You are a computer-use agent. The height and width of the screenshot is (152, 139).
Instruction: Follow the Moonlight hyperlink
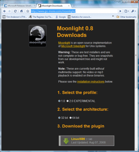pyautogui.click(x=64, y=43)
